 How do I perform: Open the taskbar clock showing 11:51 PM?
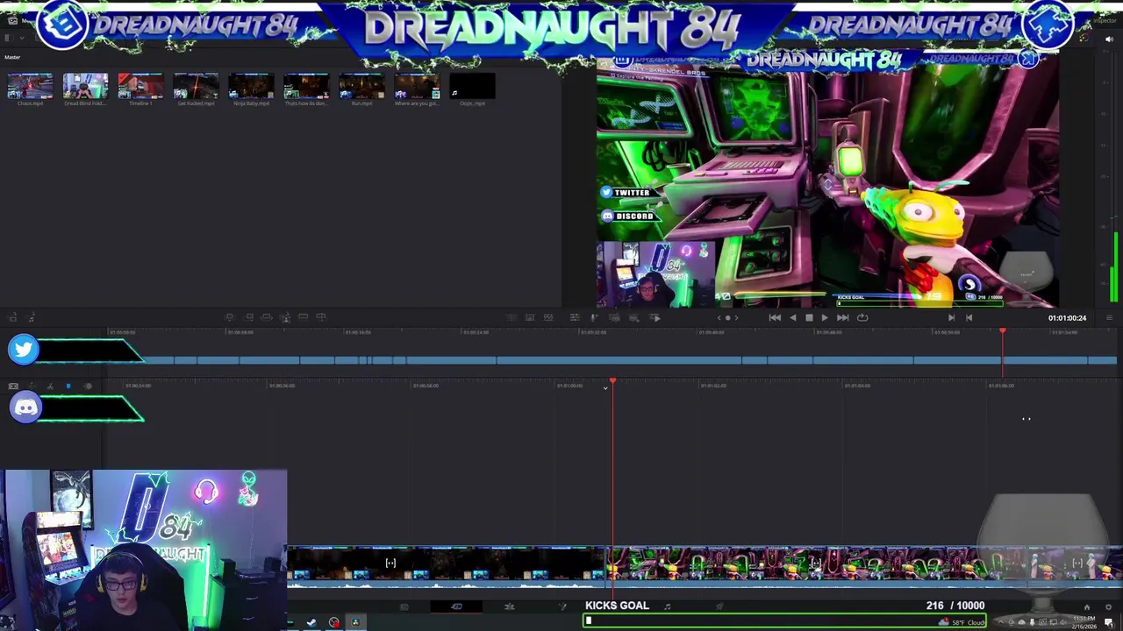(1084, 622)
